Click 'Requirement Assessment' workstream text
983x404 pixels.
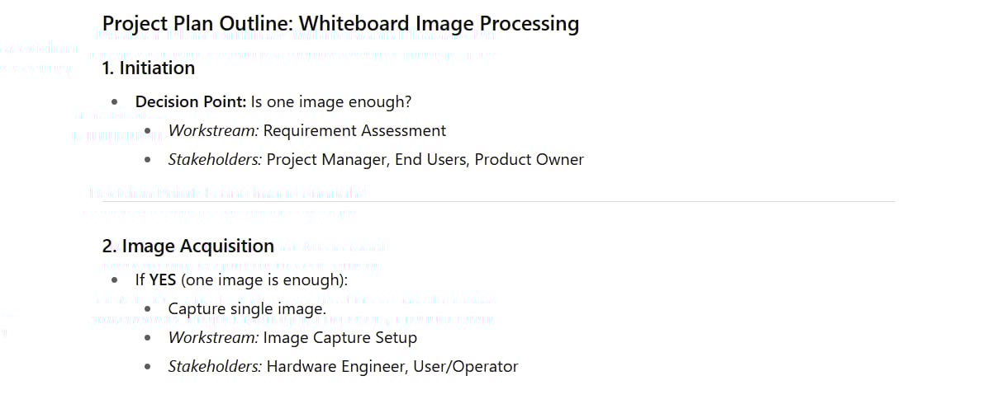[x=354, y=131]
